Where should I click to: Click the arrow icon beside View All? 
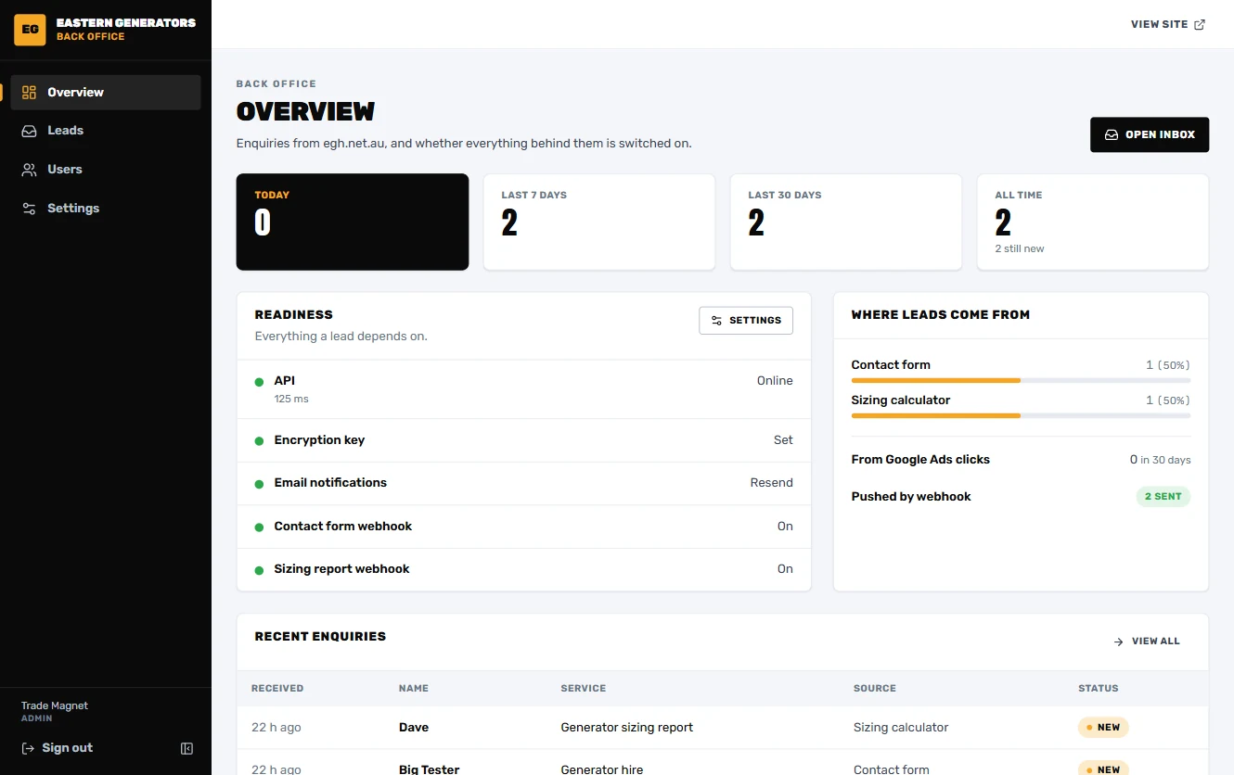(1119, 642)
